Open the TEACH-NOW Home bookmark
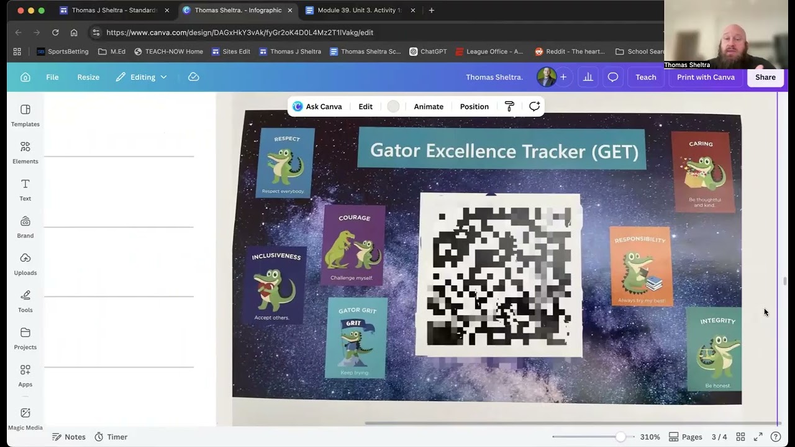 (x=168, y=52)
